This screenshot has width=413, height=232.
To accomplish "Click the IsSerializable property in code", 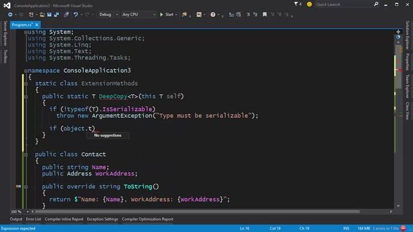I will tap(127, 109).
